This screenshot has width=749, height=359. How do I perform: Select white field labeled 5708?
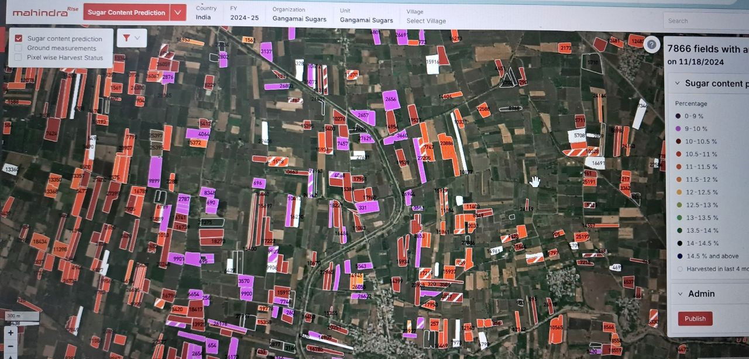pyautogui.click(x=578, y=136)
